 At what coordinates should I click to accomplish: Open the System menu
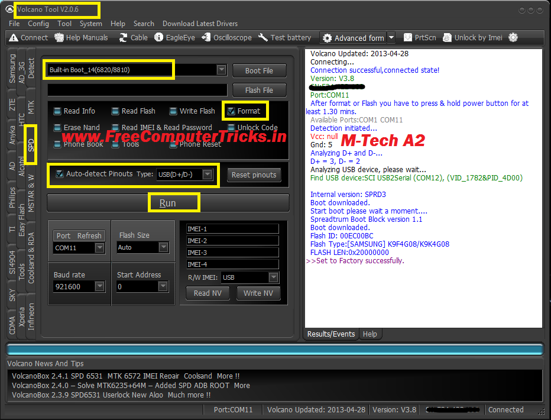[90, 24]
